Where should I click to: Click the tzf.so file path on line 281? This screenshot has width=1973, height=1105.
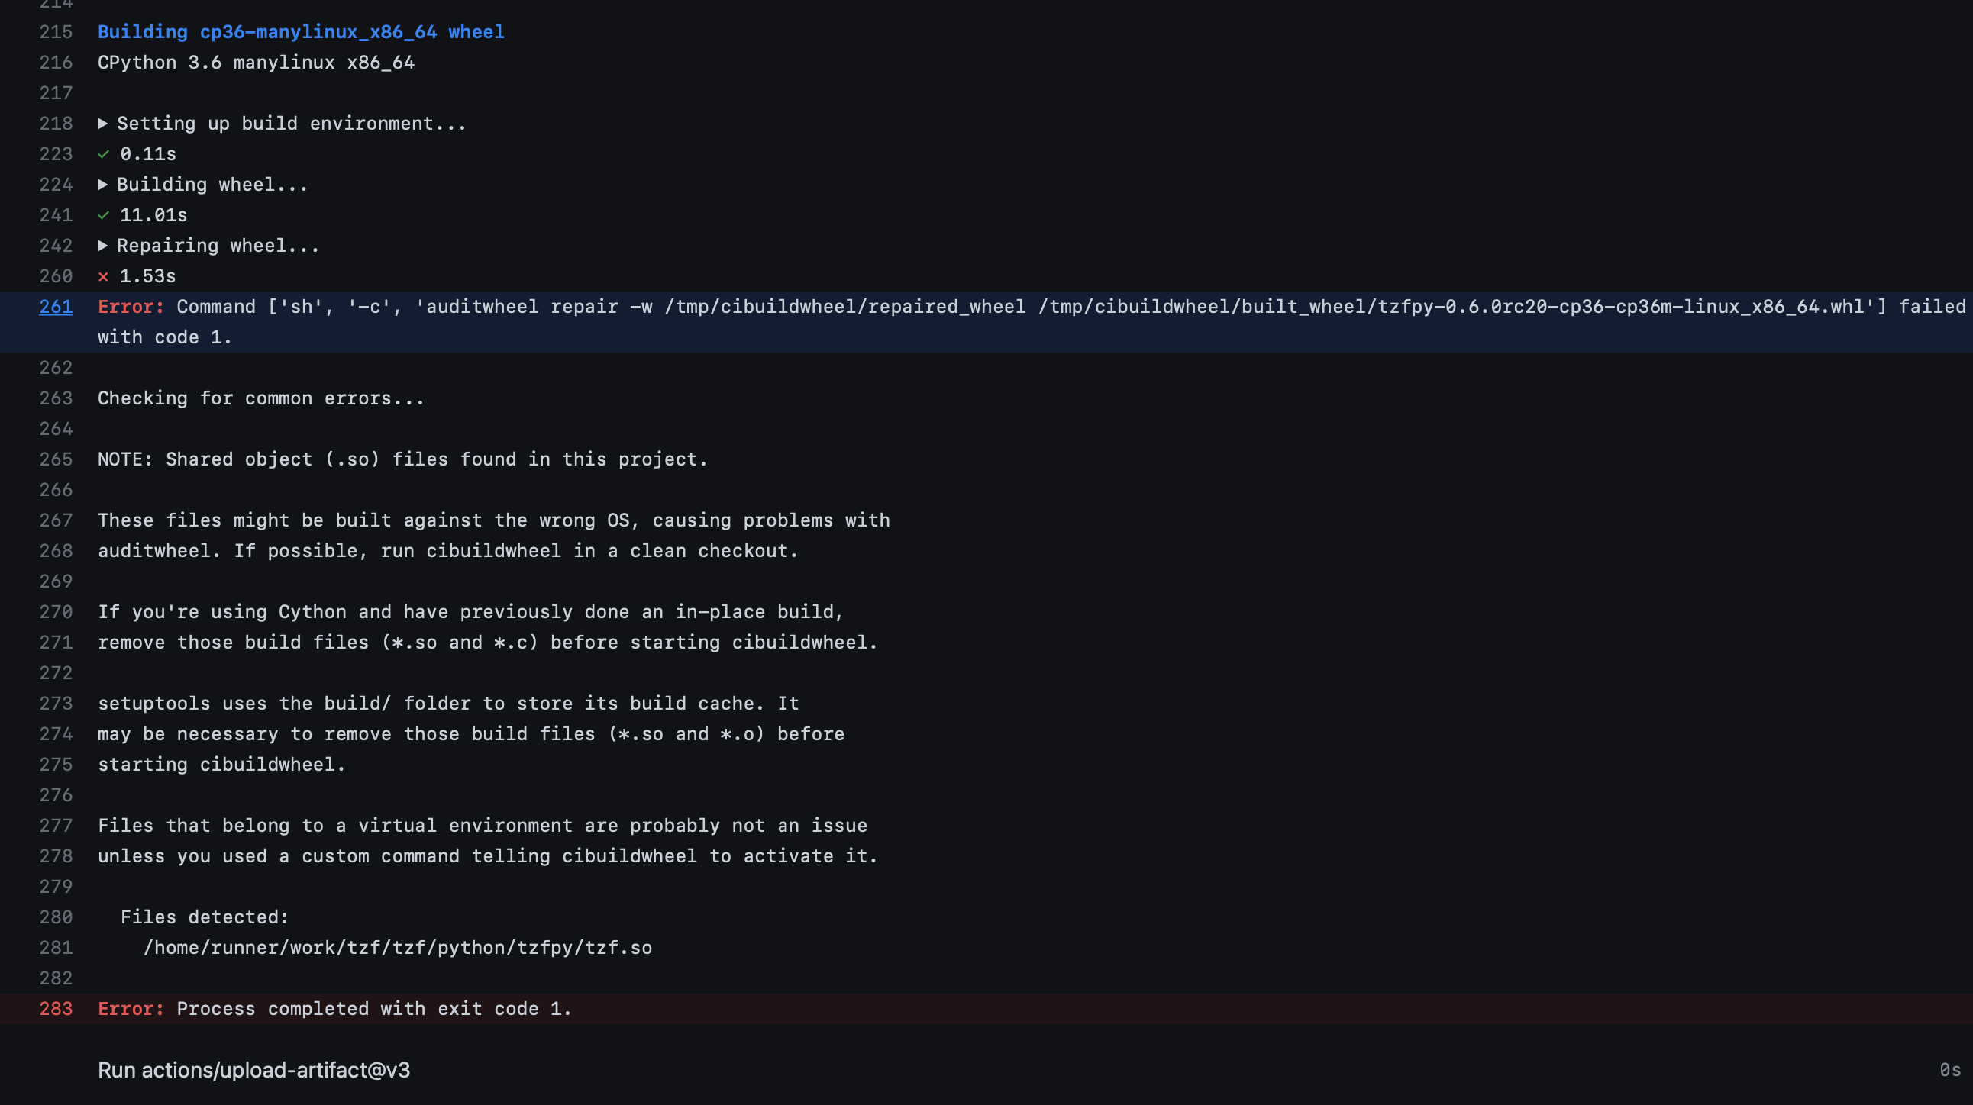(399, 947)
